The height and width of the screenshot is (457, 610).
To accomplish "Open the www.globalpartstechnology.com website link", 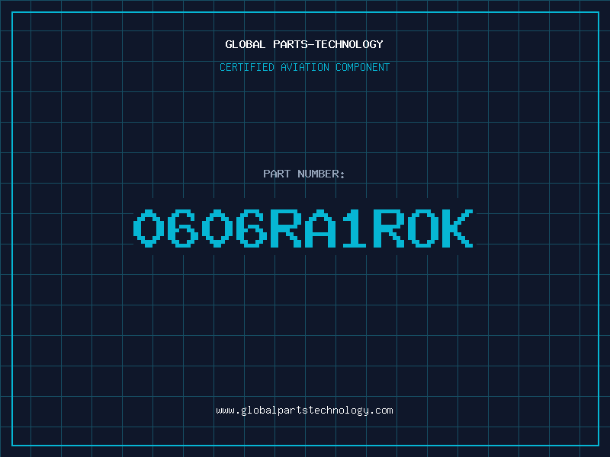I will click(304, 411).
